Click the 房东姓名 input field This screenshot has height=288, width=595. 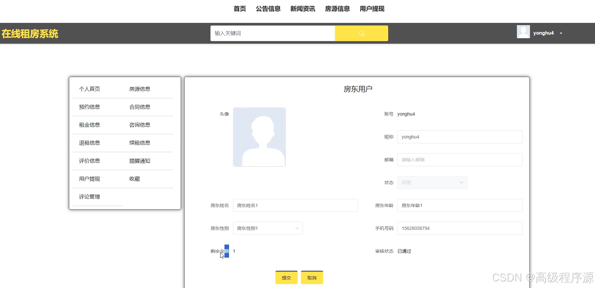click(x=295, y=205)
